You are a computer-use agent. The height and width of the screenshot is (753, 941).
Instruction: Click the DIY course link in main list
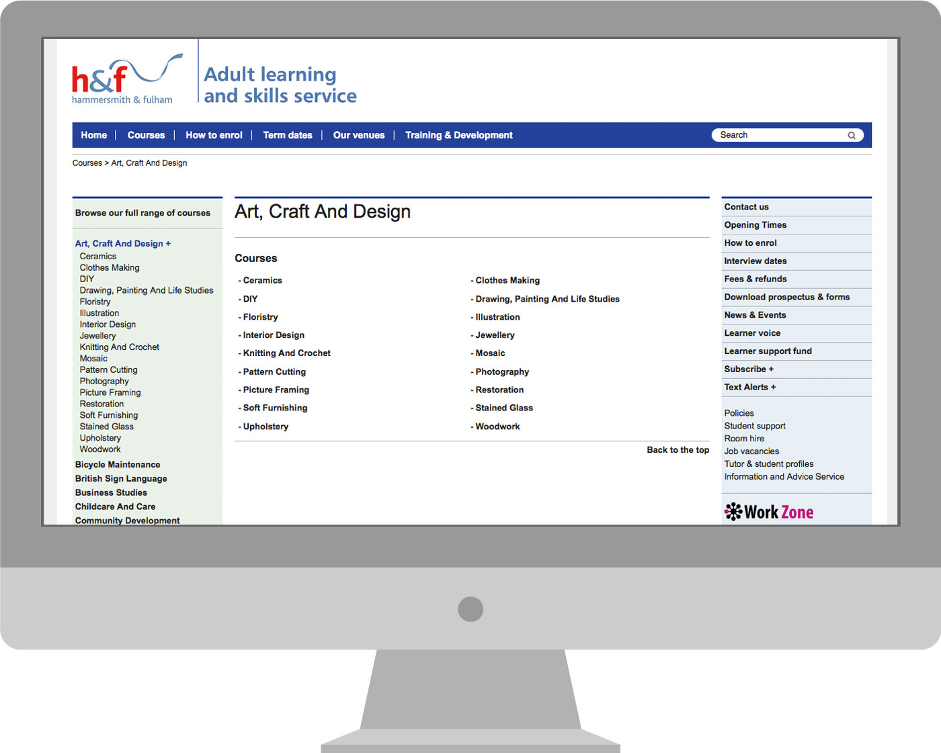tap(250, 299)
